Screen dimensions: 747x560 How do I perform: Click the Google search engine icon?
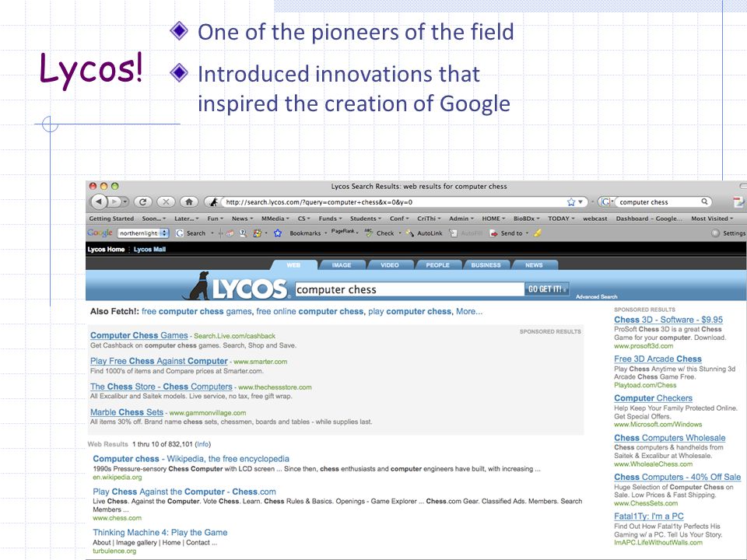pos(605,202)
